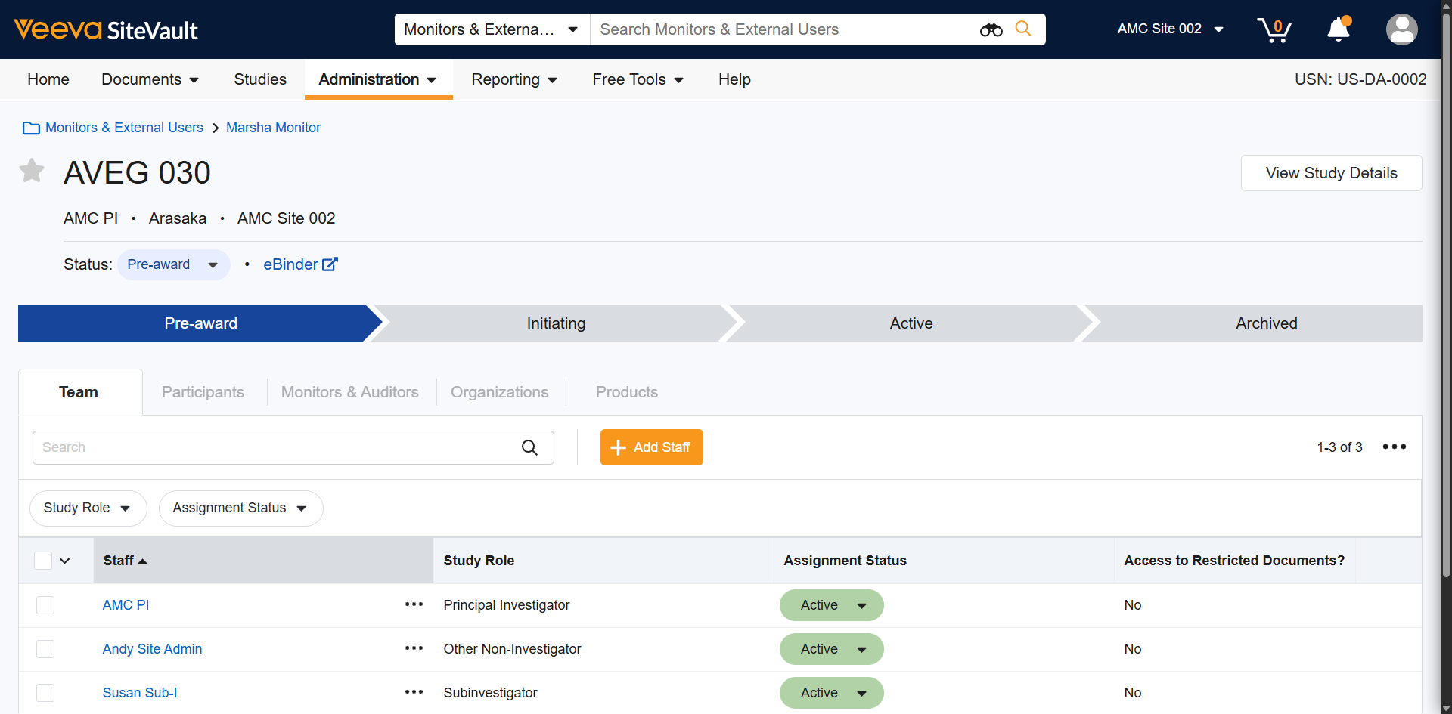
Task: Favorite AVEG 030 with the star
Action: pos(32,171)
